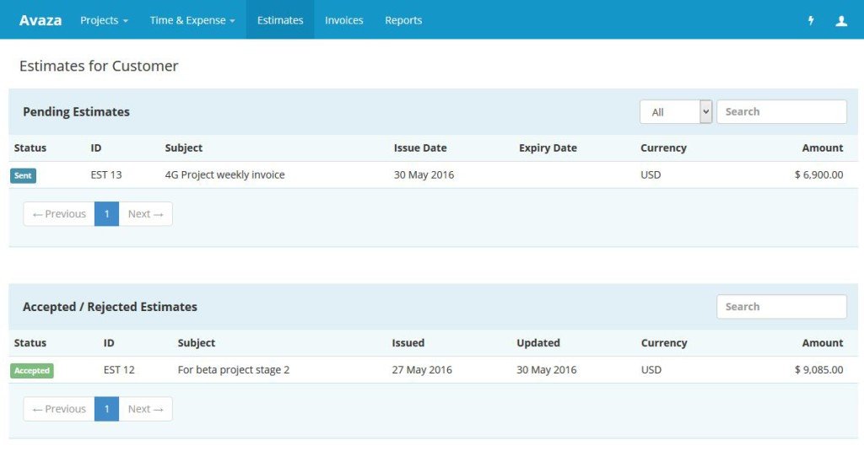Click the Updated column header
This screenshot has width=864, height=451.
(538, 343)
